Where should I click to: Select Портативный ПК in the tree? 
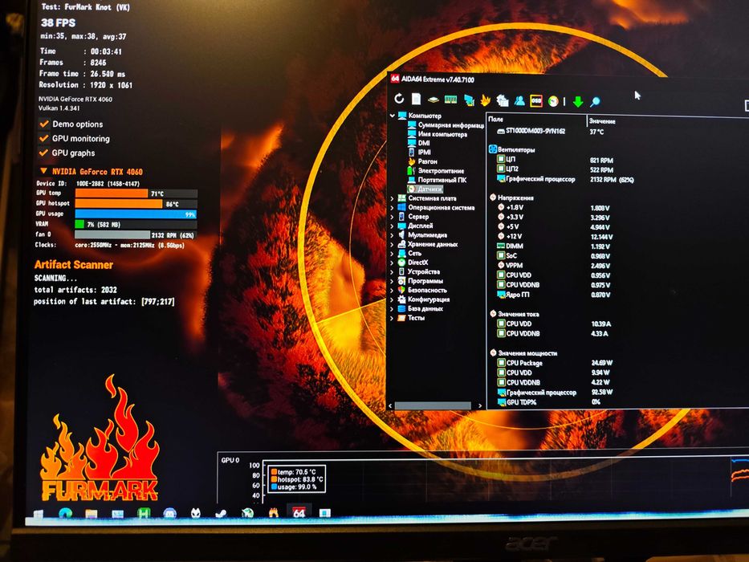point(442,180)
